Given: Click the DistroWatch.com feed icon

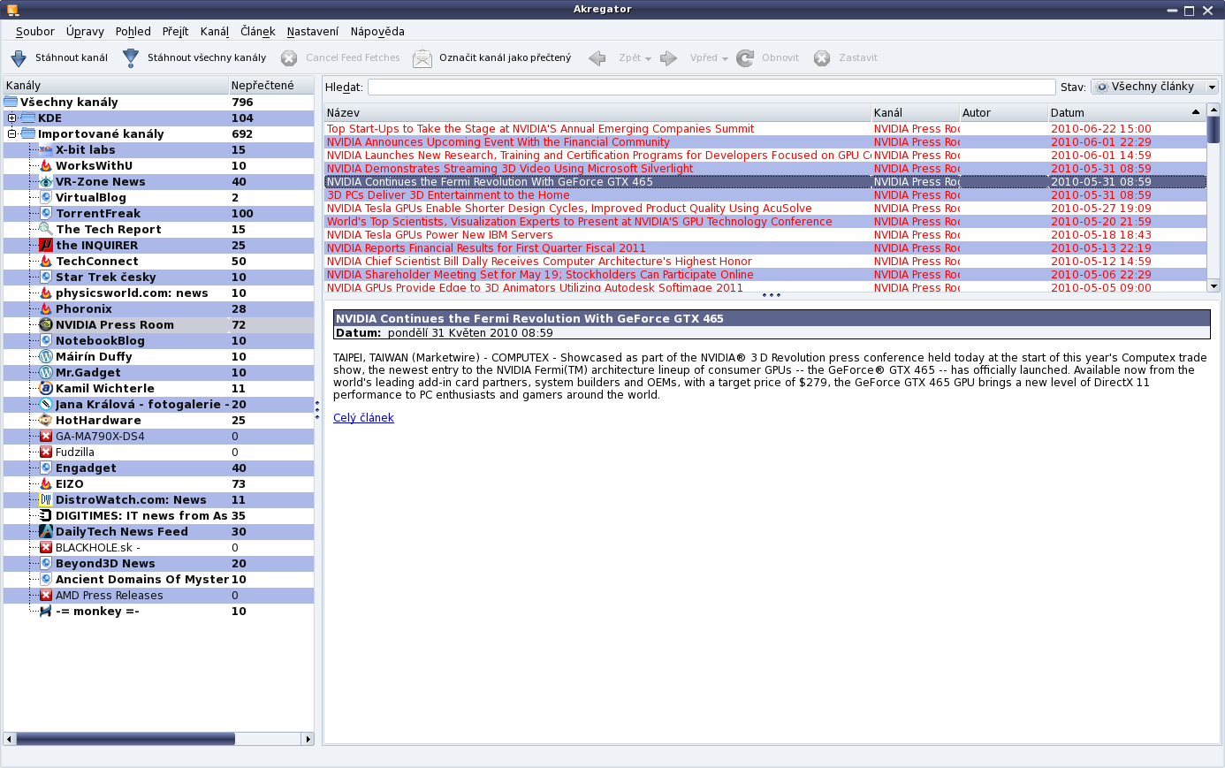Looking at the screenshot, I should [x=46, y=500].
